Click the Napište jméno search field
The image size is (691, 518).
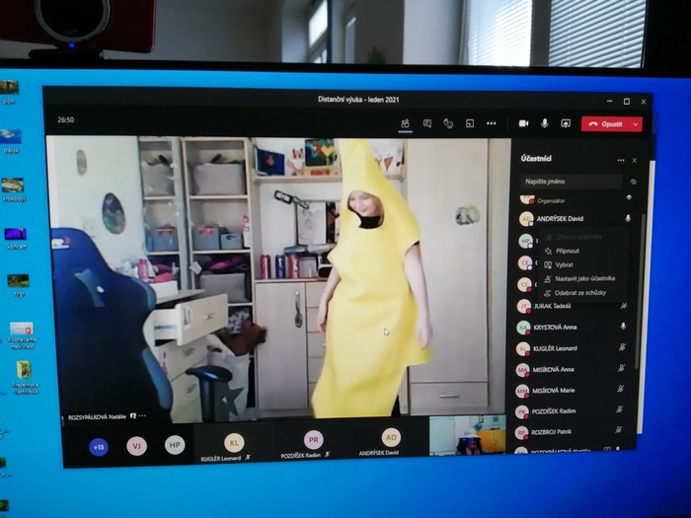pyautogui.click(x=571, y=182)
